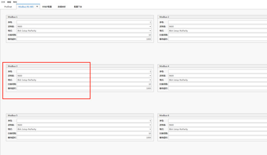
Task: Click the Modbus 4 等待超时 field
Action: click(x=218, y=88)
